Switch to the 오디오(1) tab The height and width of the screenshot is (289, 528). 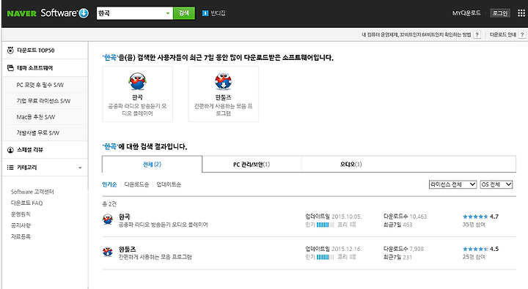(x=351, y=165)
